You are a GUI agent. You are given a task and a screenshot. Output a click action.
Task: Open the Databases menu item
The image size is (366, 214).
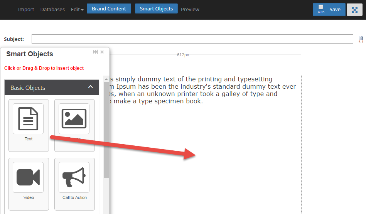[x=52, y=9]
